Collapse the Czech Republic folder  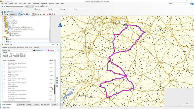pos(7,33)
